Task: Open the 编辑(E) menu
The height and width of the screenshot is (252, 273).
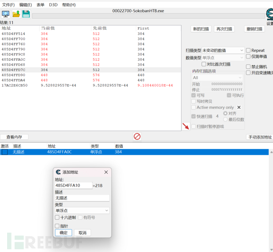Action: 25,5
